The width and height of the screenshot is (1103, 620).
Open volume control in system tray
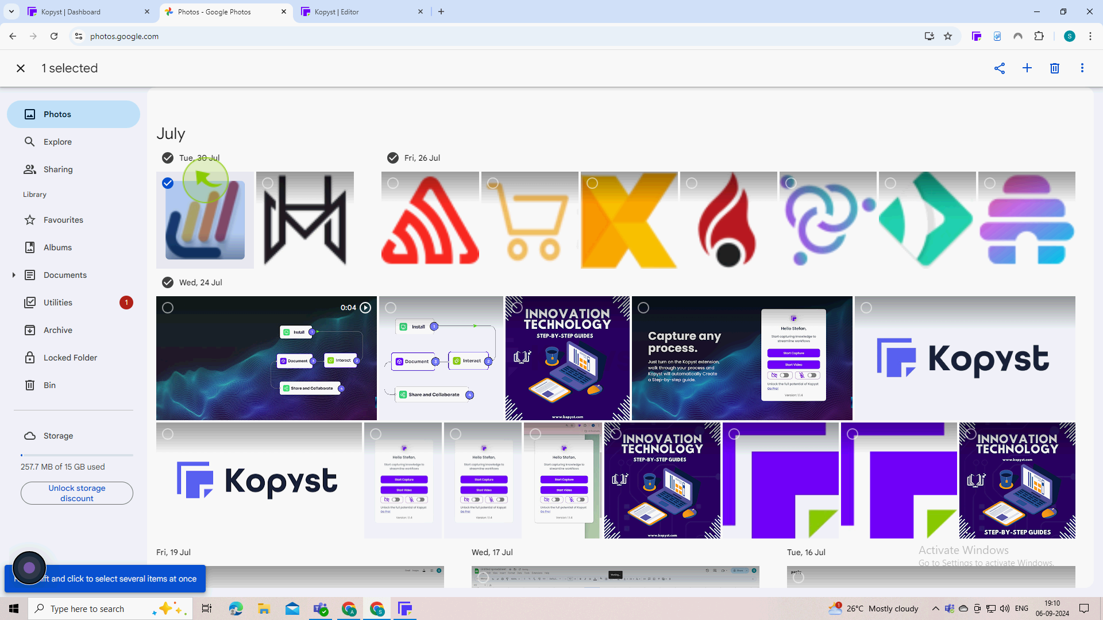(1005, 609)
